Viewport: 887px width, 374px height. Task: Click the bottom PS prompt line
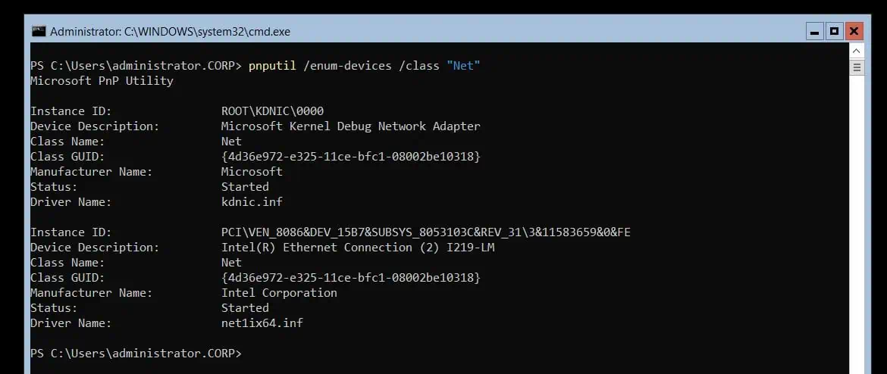pyautogui.click(x=136, y=353)
